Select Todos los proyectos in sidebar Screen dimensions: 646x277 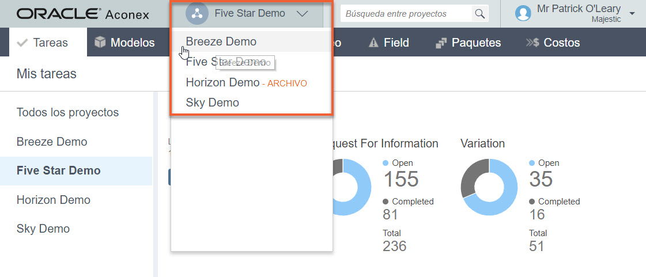coord(67,112)
